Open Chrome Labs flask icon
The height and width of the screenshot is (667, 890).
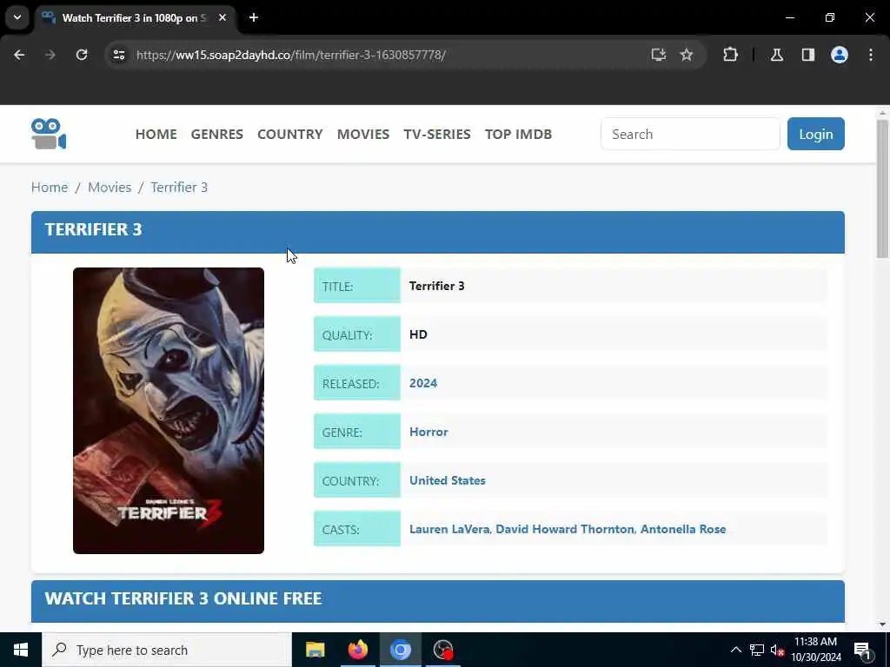tap(777, 55)
